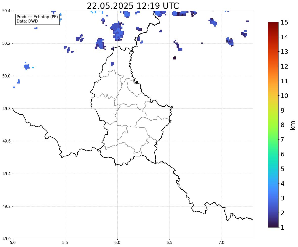Click the colorbar tick label 5
The width and height of the screenshot is (298, 247).
tap(282, 169)
